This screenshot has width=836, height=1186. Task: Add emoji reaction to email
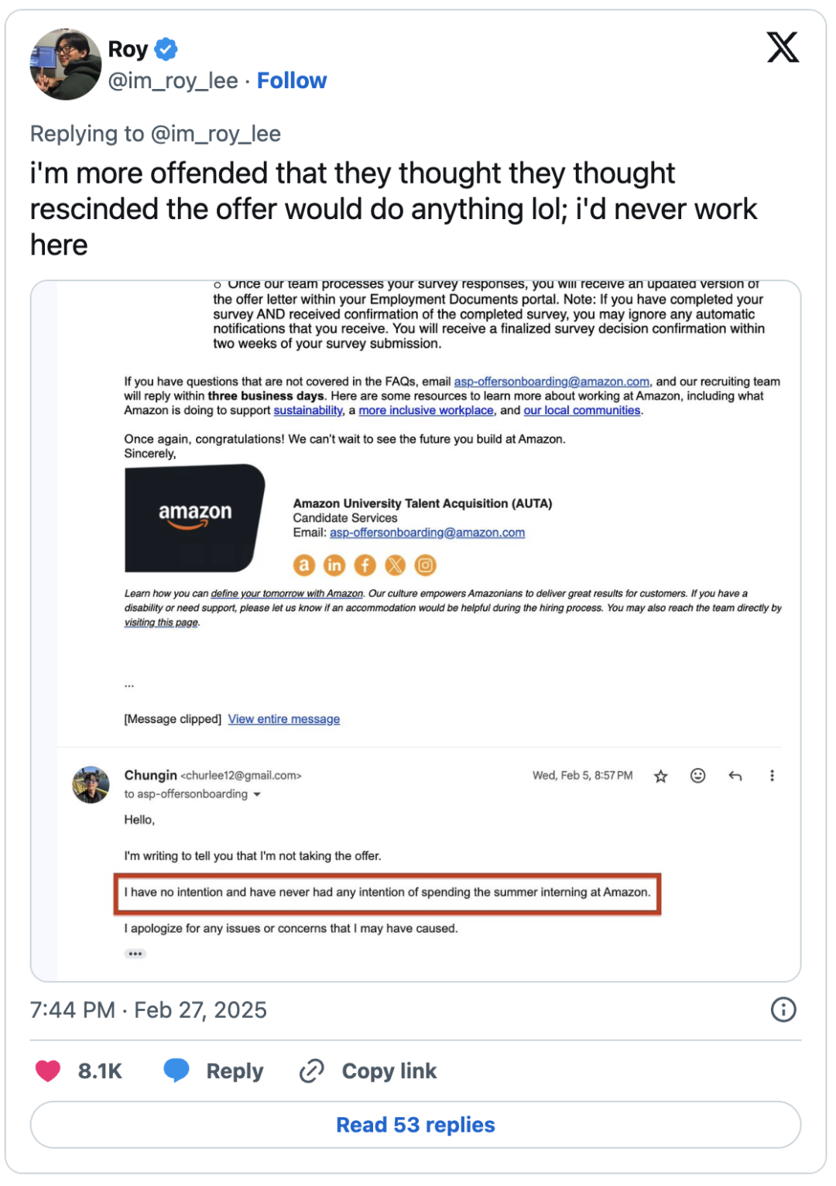coord(697,776)
